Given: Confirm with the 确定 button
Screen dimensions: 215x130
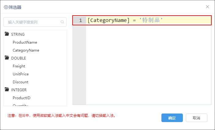Looking at the screenshot, I should pyautogui.click(x=172, y=118).
